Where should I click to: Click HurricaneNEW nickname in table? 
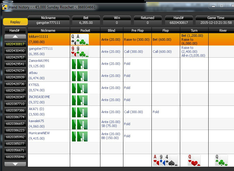point(39,133)
